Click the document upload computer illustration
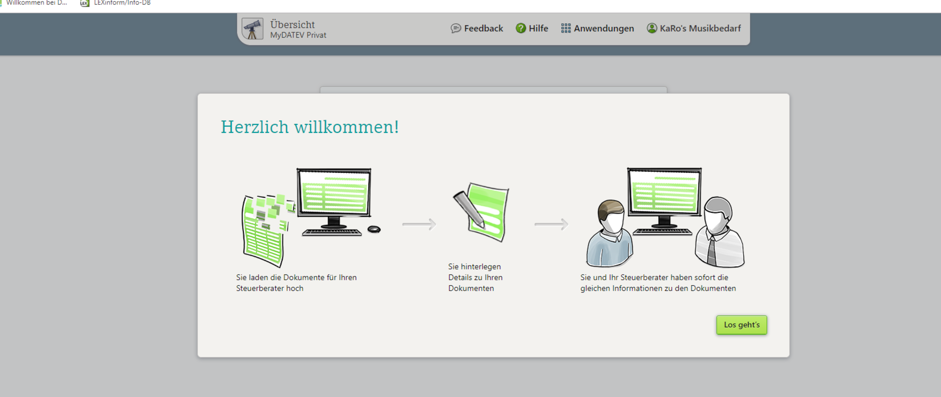 coord(311,217)
